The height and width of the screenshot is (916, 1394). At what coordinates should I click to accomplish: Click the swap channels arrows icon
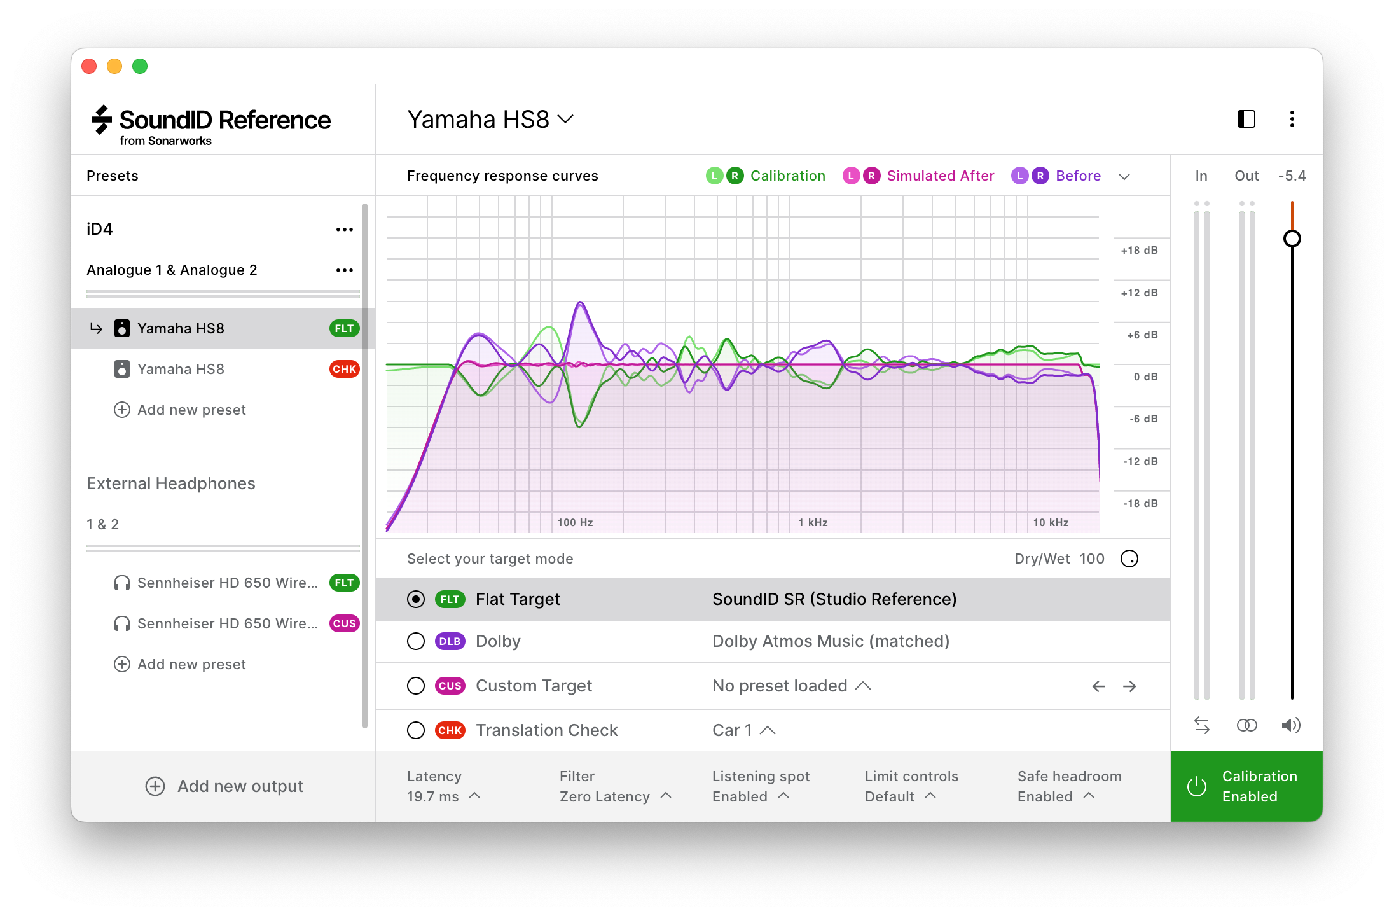[x=1202, y=725]
